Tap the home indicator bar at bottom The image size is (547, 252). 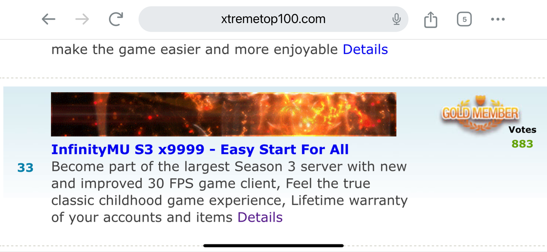coord(273,246)
